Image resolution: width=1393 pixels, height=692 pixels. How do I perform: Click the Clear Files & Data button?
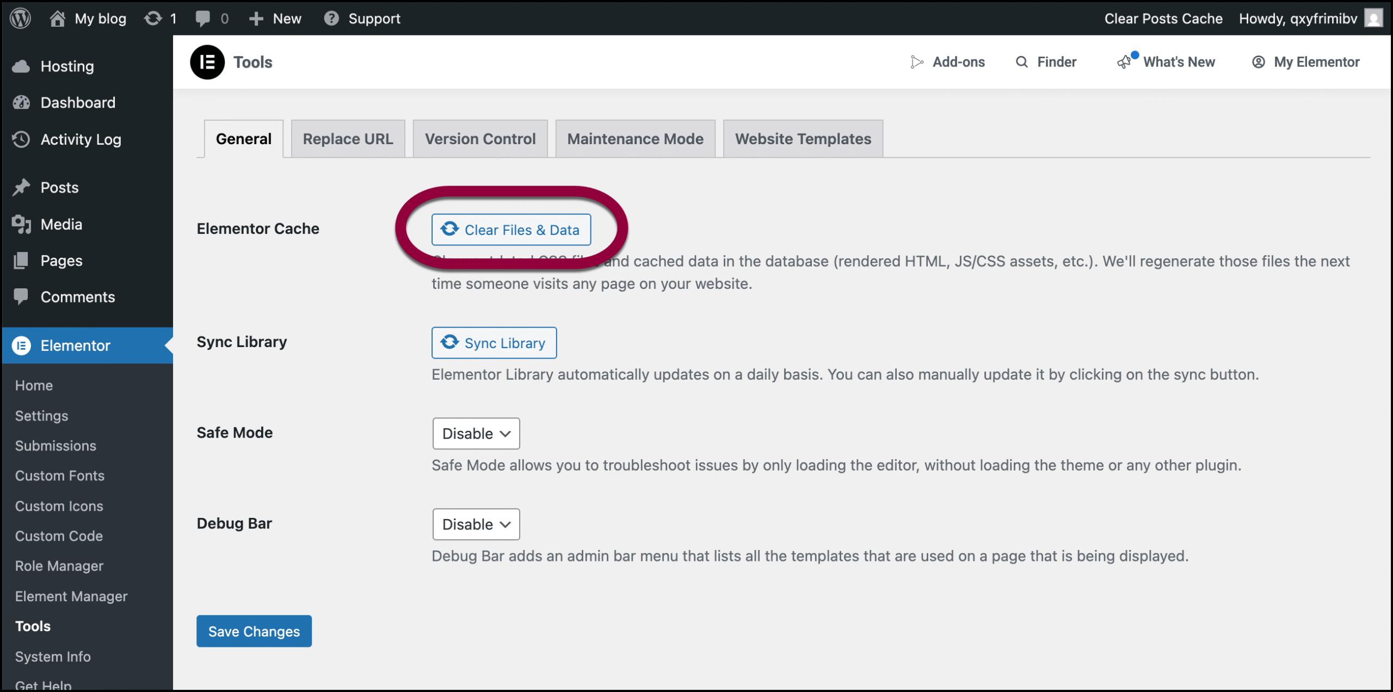(511, 230)
